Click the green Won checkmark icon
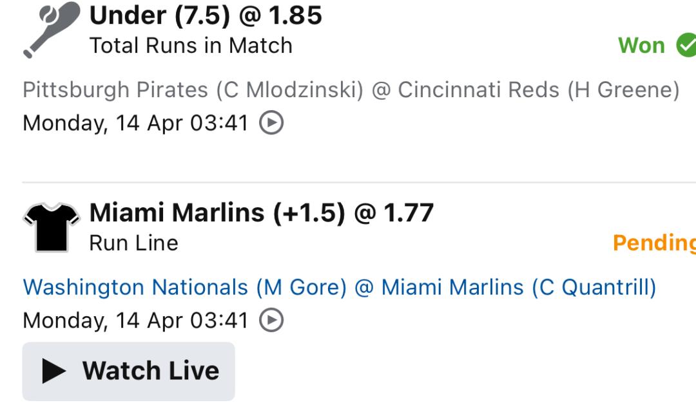This screenshot has height=414, width=696. coord(686,45)
